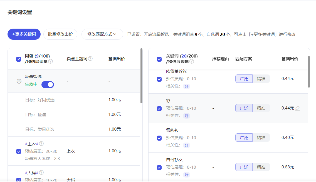This screenshot has width=316, height=182.
Task: Click the 基础出价 header in 关键词 table
Action: coord(290,59)
